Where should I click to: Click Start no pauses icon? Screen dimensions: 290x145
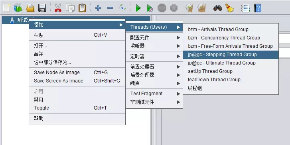tap(150, 8)
